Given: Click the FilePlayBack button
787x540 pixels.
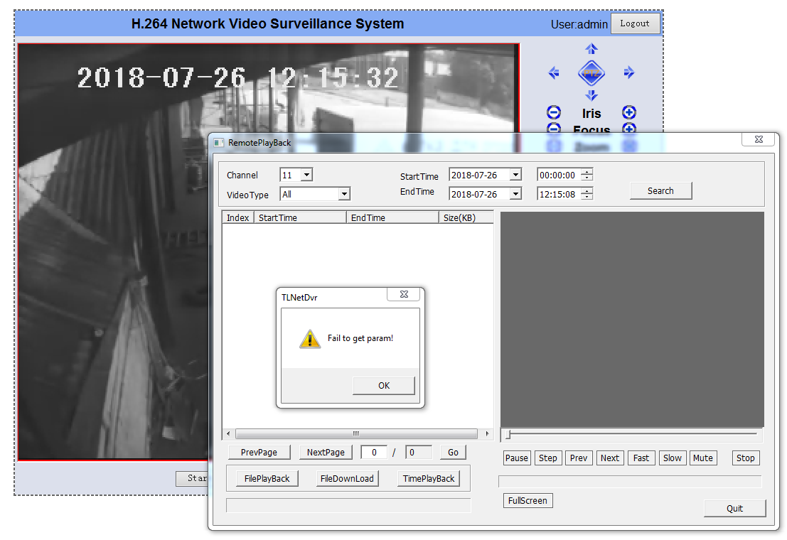Looking at the screenshot, I should point(267,479).
